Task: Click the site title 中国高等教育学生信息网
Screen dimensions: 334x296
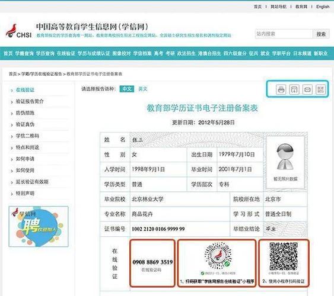Action: (x=92, y=27)
